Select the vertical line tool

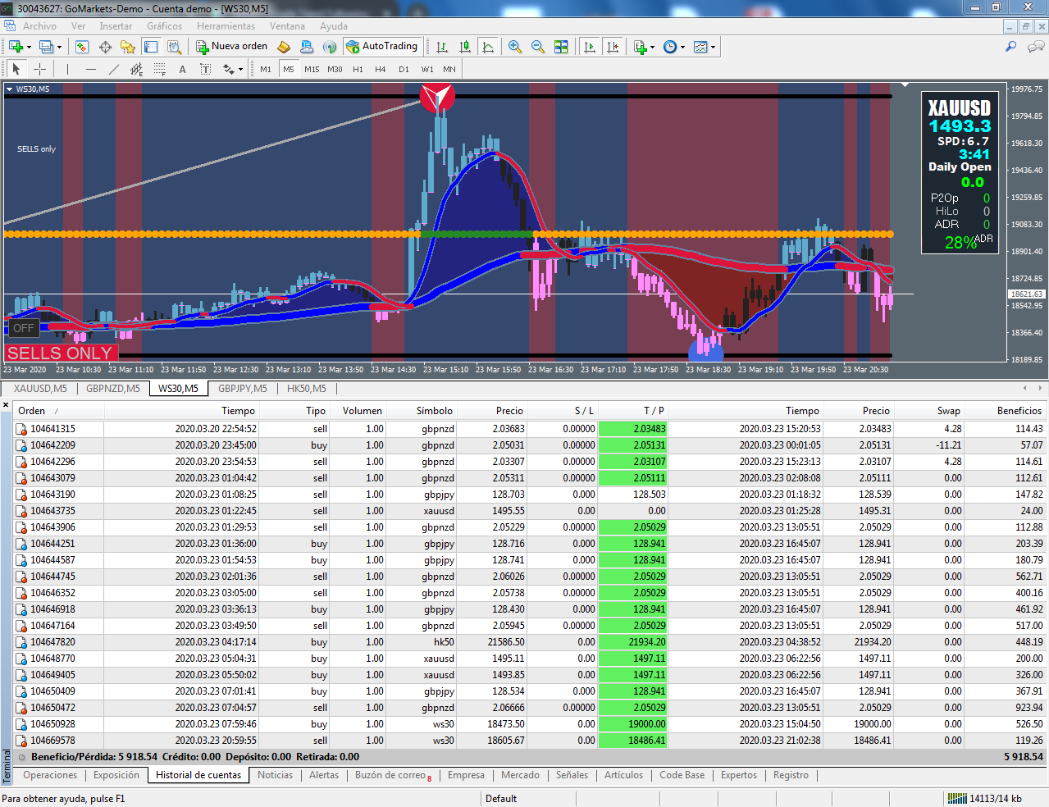[67, 69]
